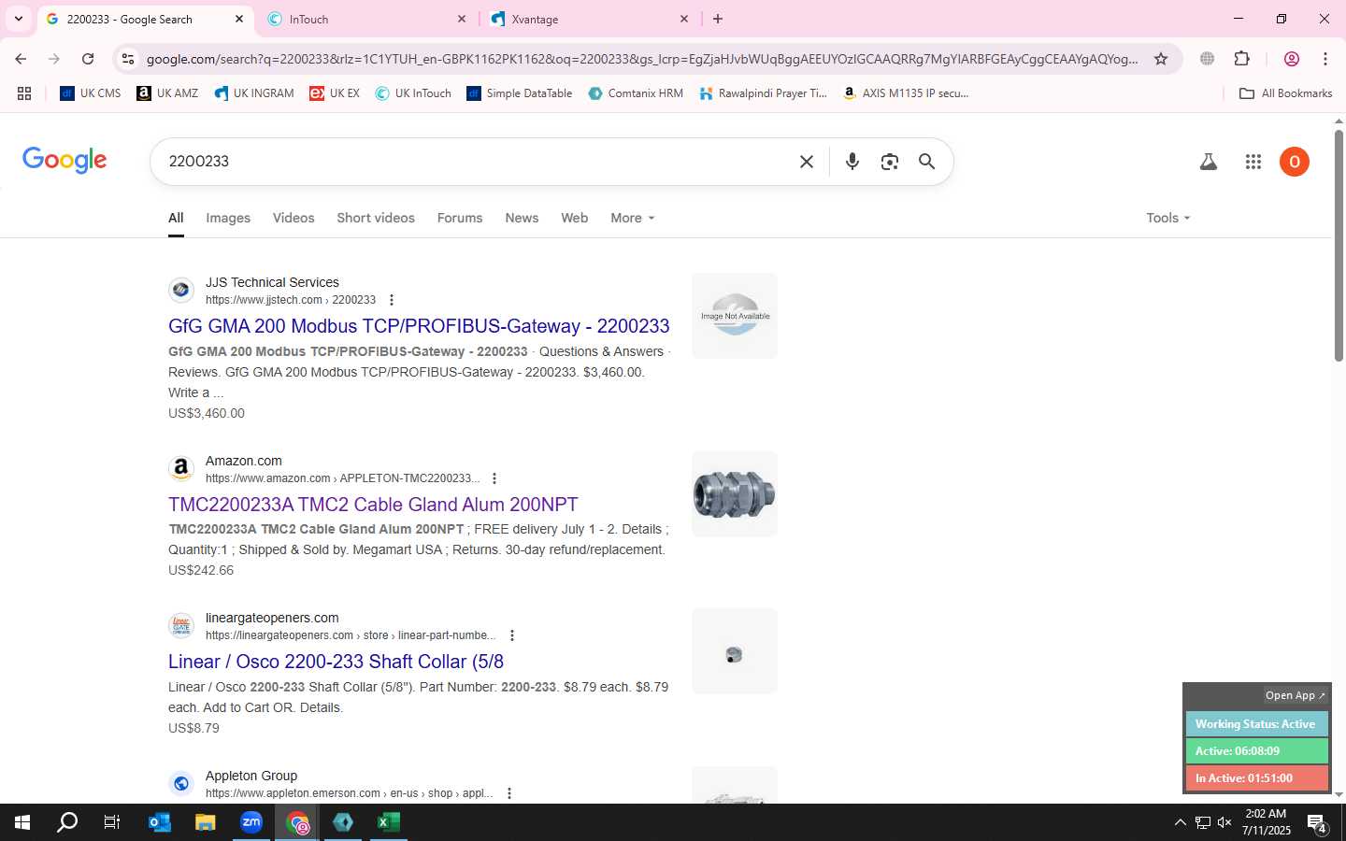This screenshot has width=1346, height=841.
Task: Open more options for lineargateopeners.com result
Action: (x=512, y=635)
